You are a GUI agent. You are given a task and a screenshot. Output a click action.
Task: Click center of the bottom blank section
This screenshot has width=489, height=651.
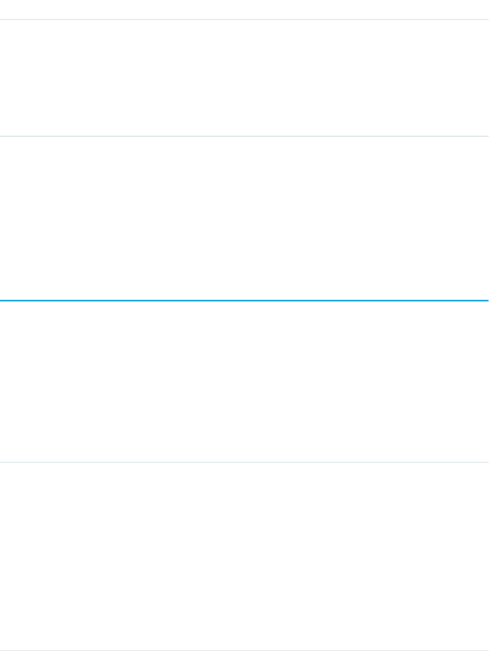[x=244, y=557]
